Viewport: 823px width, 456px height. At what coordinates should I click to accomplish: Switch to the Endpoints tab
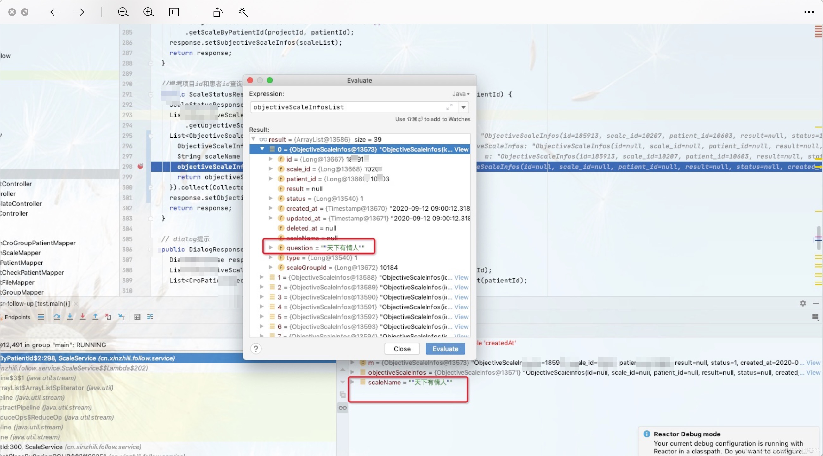click(x=18, y=317)
